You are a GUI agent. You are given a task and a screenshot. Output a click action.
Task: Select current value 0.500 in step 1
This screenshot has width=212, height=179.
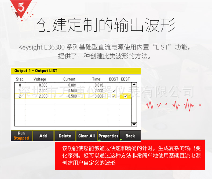(72, 91)
